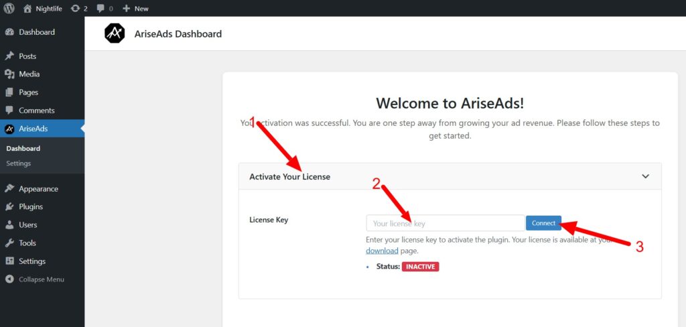Click the updates icon showing 2
This screenshot has height=327, width=686.
[75, 9]
